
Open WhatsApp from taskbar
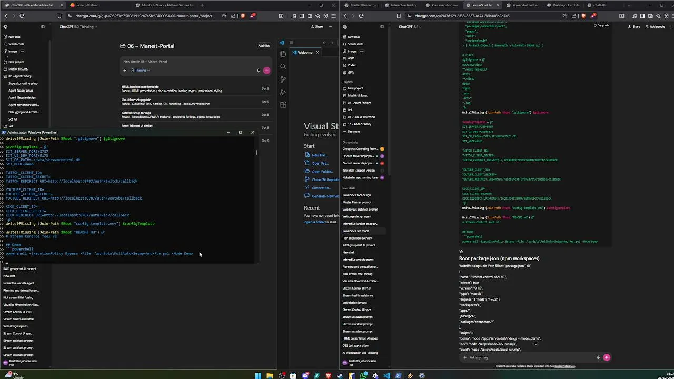363,376
